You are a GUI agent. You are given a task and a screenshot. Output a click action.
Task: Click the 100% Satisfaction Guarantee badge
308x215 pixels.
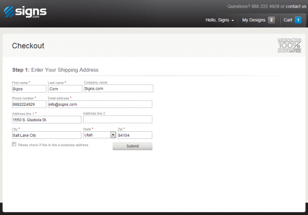[x=289, y=45]
